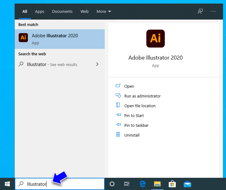Click the search box containing Illustrator
The width and height of the screenshot is (226, 190).
pyautogui.click(x=60, y=184)
